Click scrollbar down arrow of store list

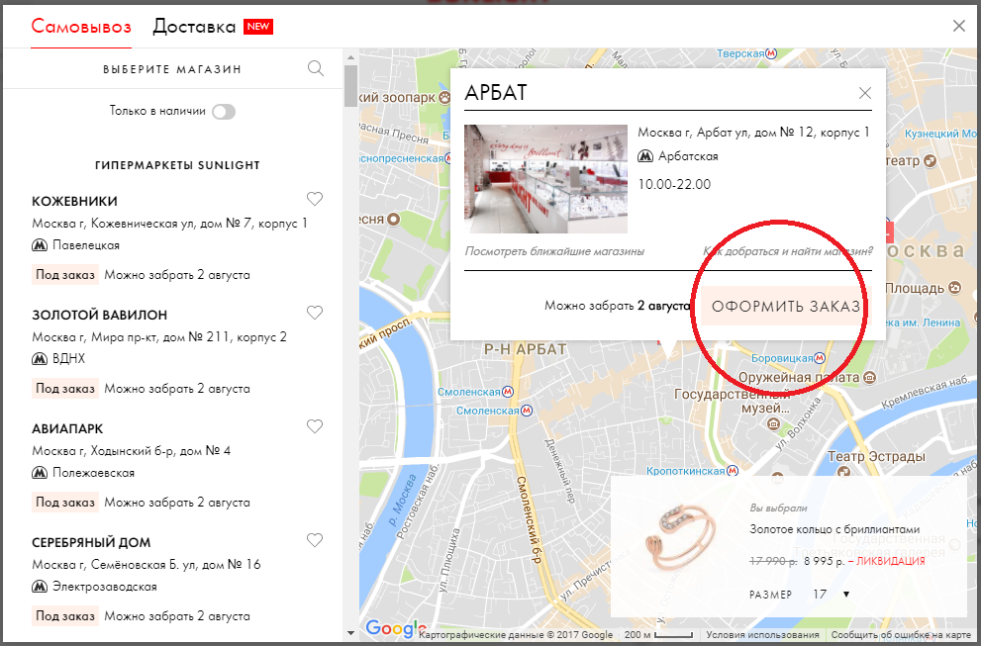click(x=350, y=633)
